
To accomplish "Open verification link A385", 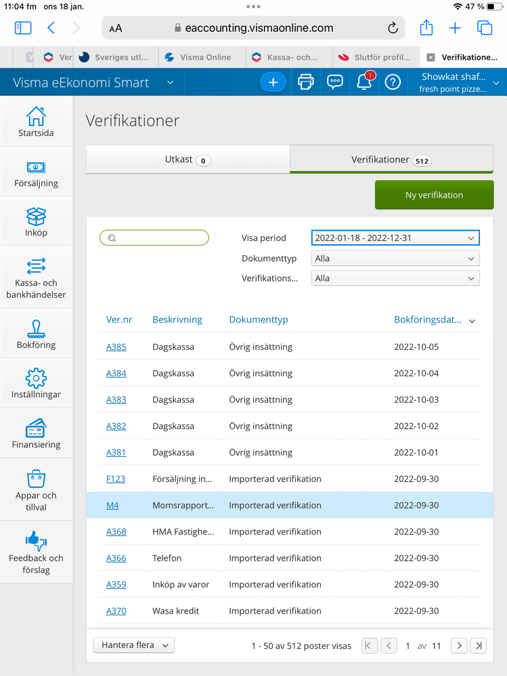I will click(x=116, y=347).
